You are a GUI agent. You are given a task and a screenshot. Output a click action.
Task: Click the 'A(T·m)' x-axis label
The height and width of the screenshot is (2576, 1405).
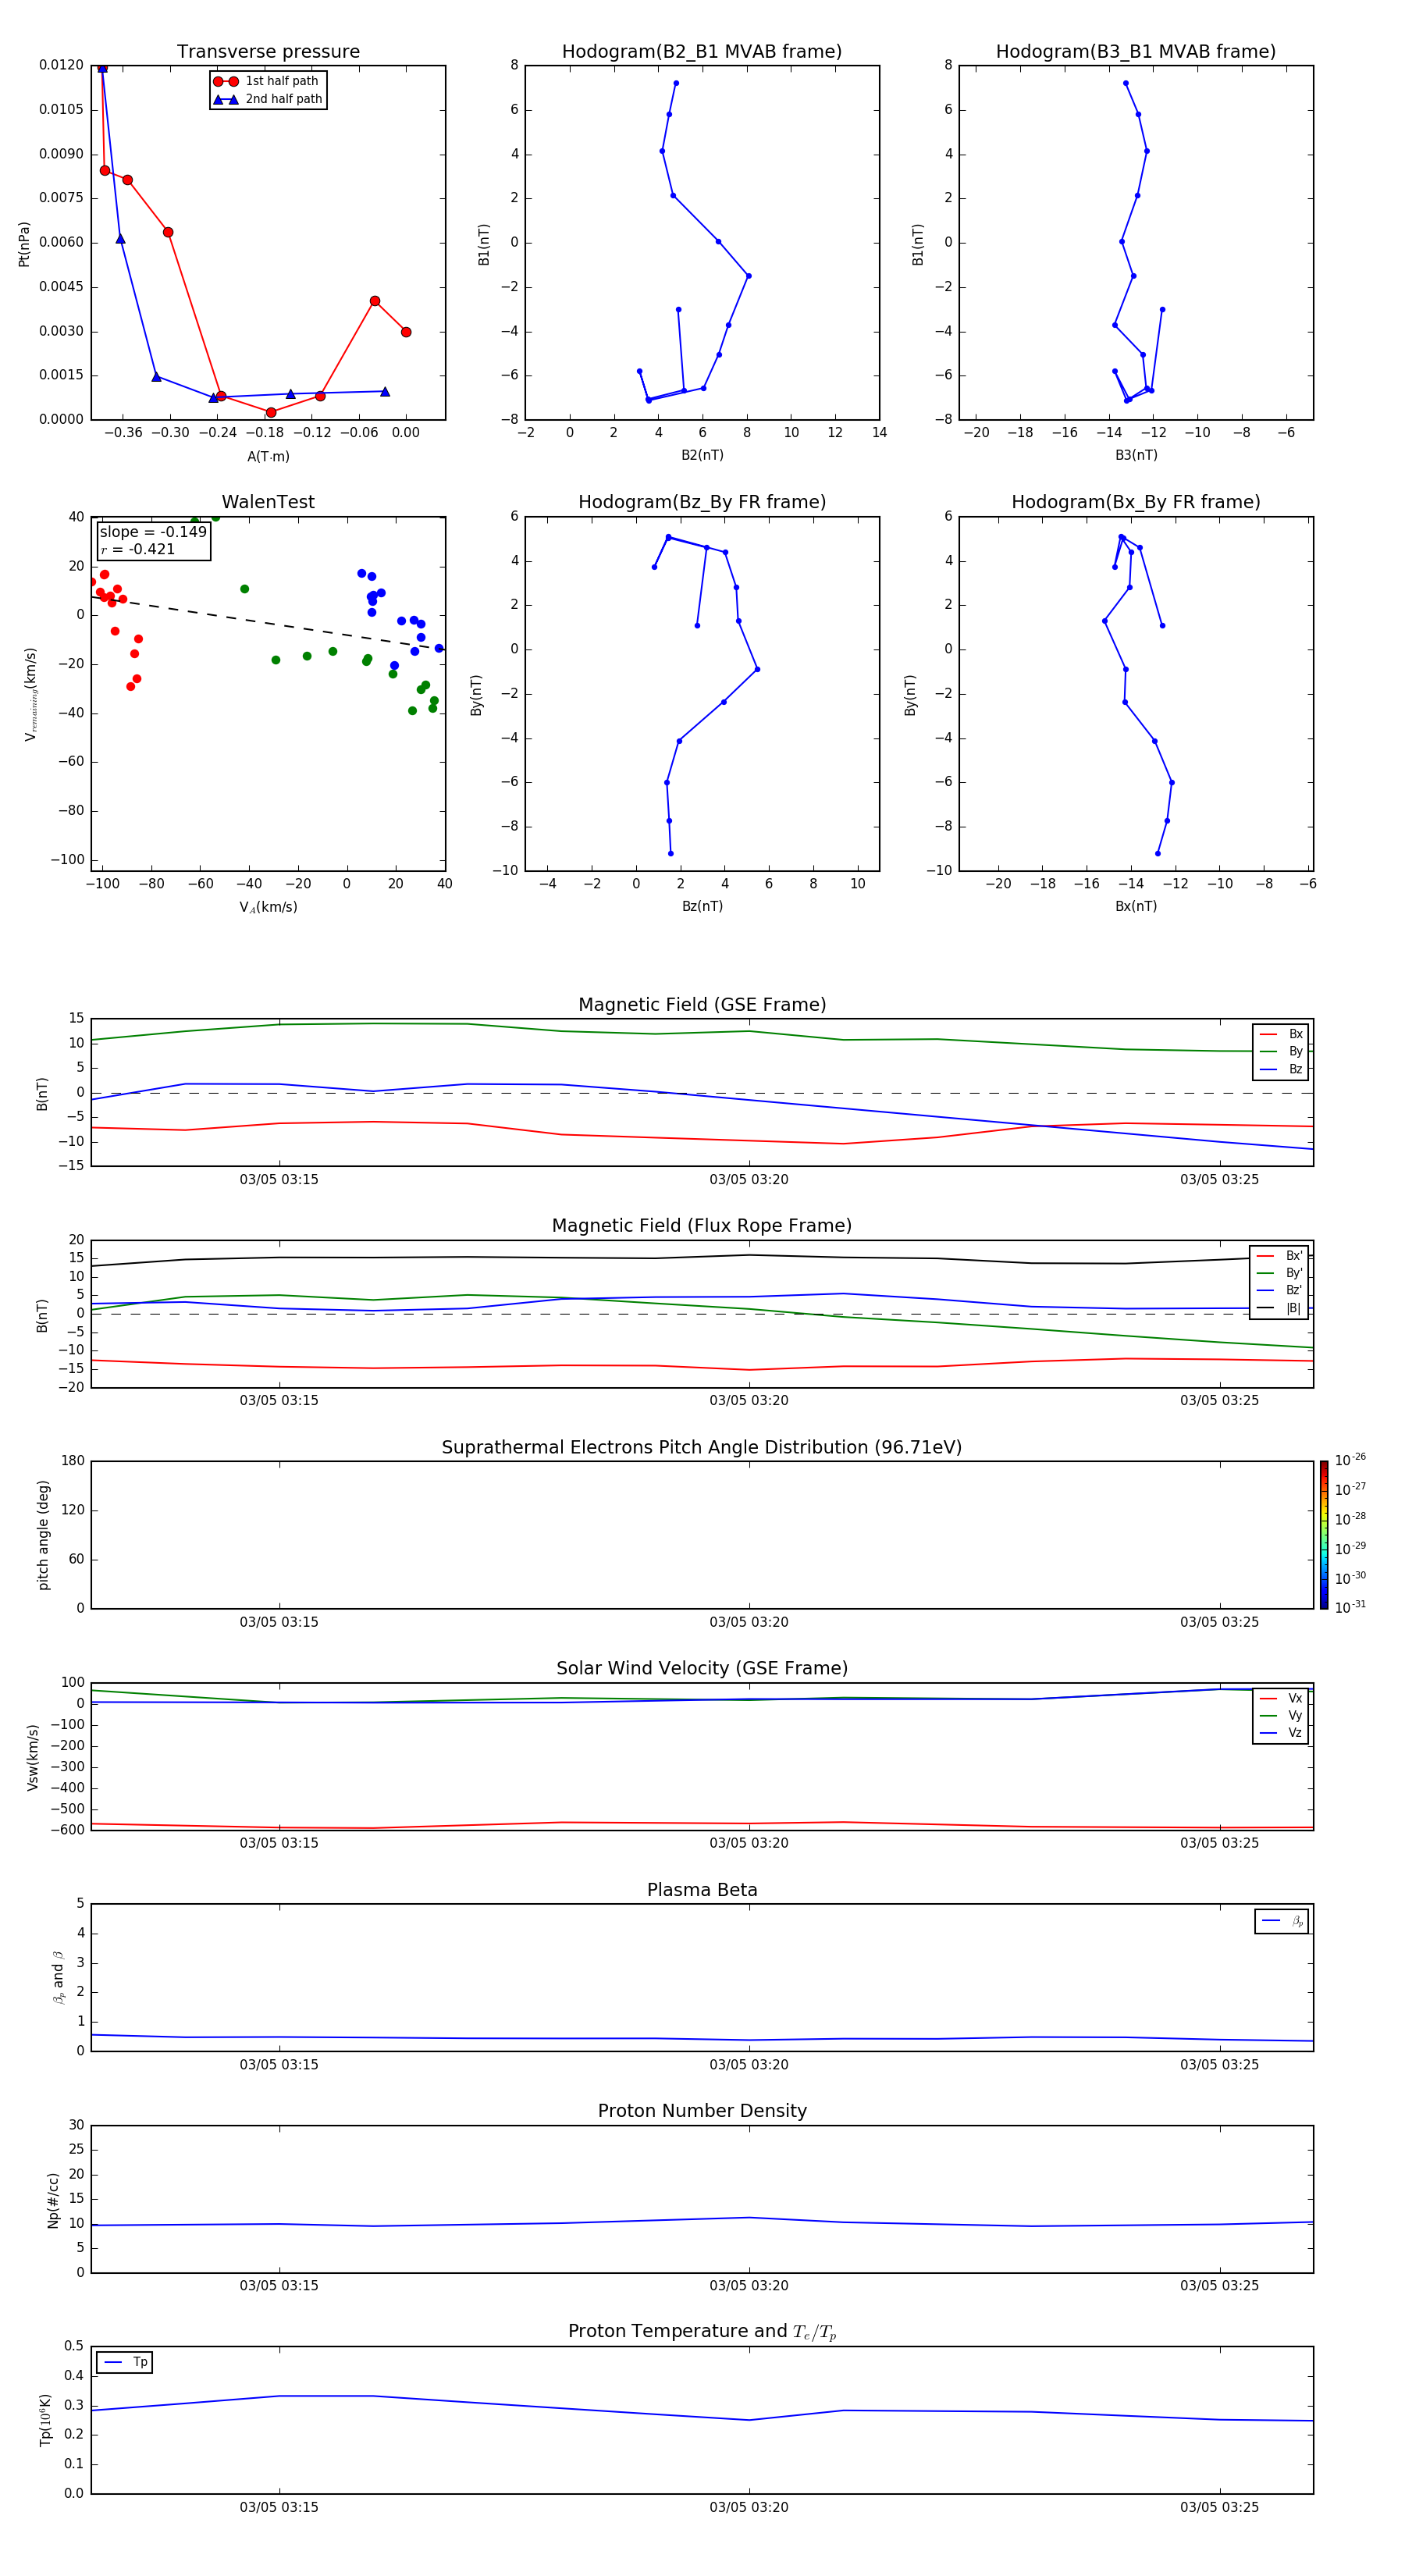coord(268,456)
